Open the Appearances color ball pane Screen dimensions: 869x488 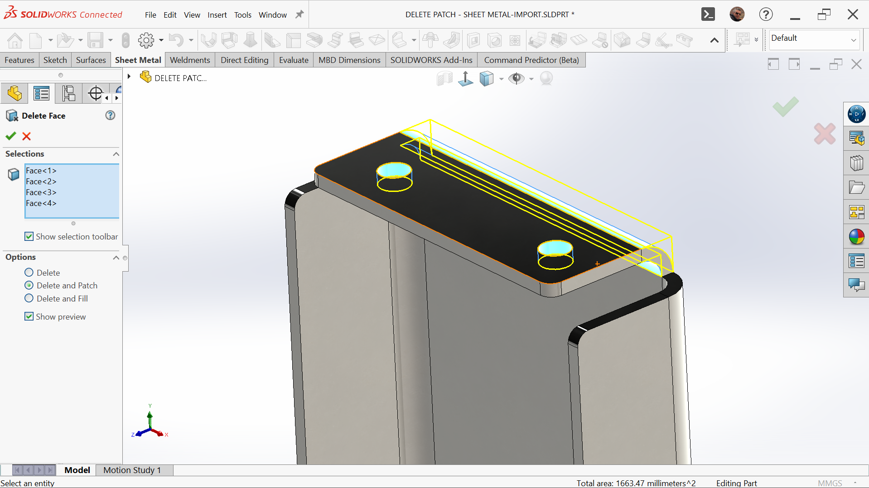click(x=856, y=237)
